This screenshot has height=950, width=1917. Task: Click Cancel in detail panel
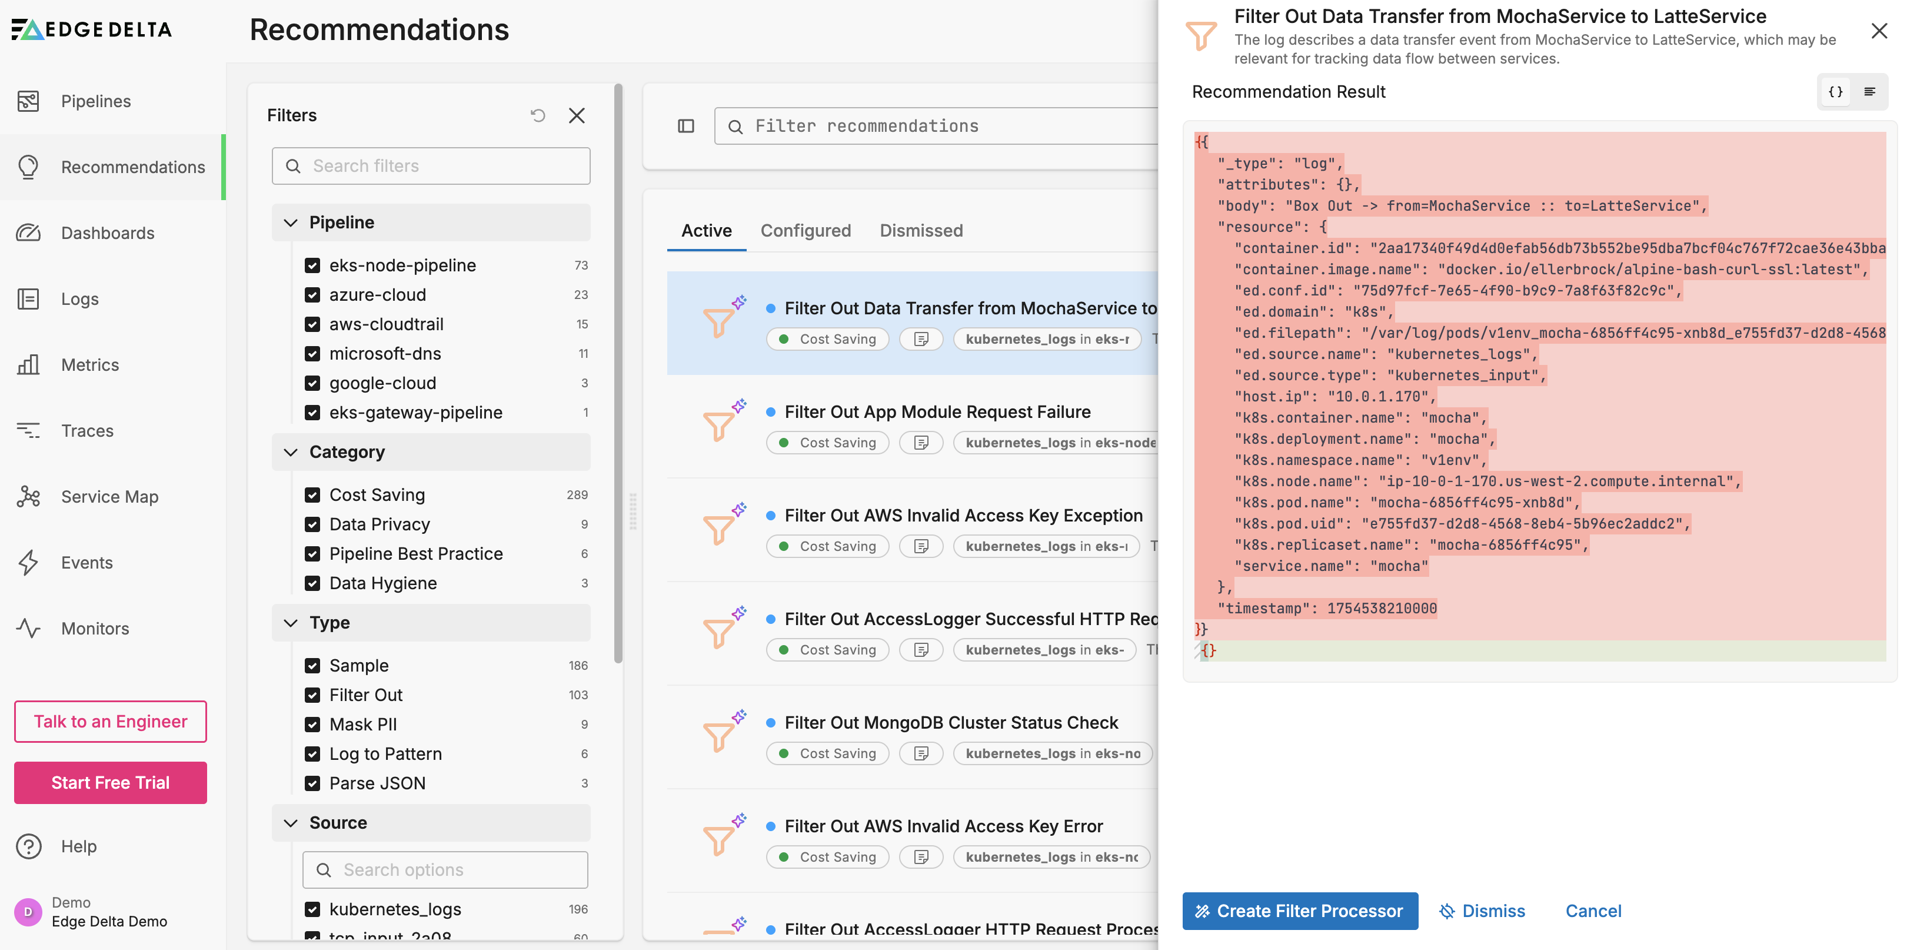tap(1593, 911)
